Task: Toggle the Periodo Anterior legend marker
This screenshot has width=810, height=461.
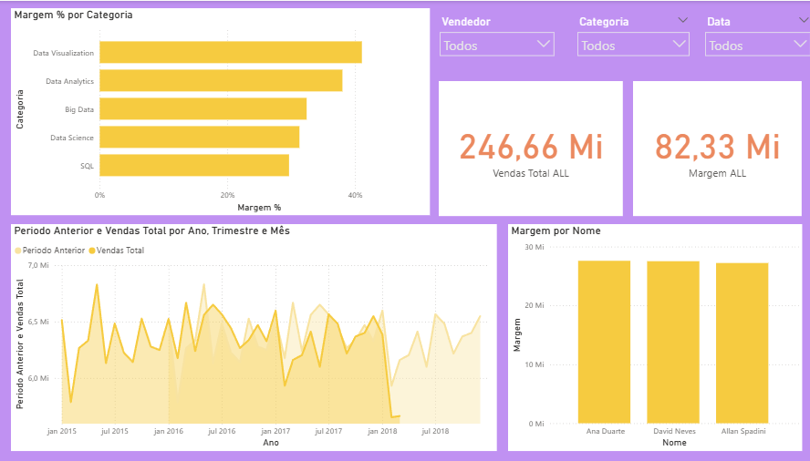Action: pyautogui.click(x=18, y=251)
